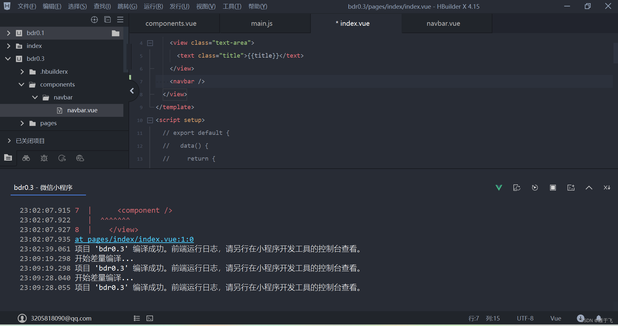Viewport: 618px width, 326px height.
Task: Click the rerun circular icon in console
Action: point(535,188)
